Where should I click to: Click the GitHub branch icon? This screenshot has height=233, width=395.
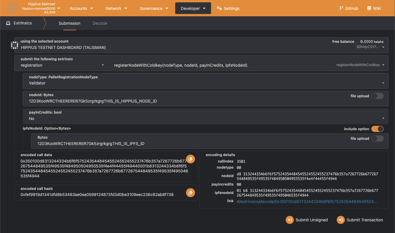tap(341, 8)
